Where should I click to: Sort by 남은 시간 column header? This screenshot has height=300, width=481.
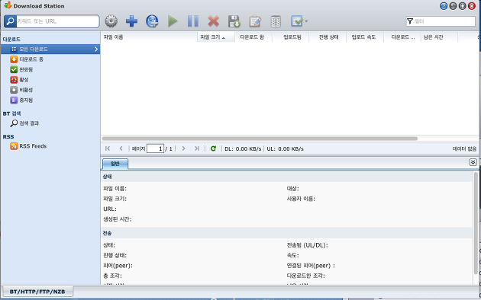[x=439, y=37]
